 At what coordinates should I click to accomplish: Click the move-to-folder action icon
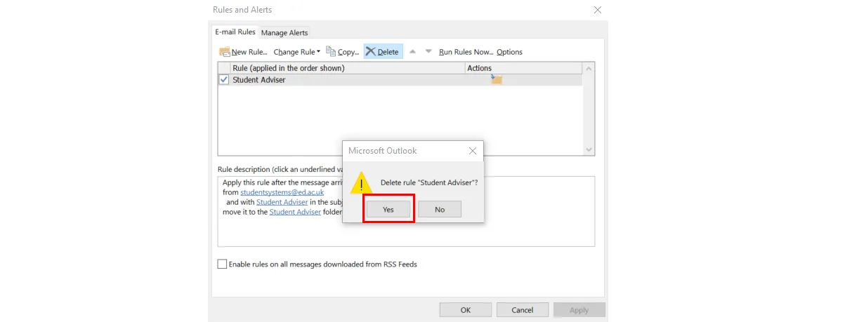click(x=496, y=79)
